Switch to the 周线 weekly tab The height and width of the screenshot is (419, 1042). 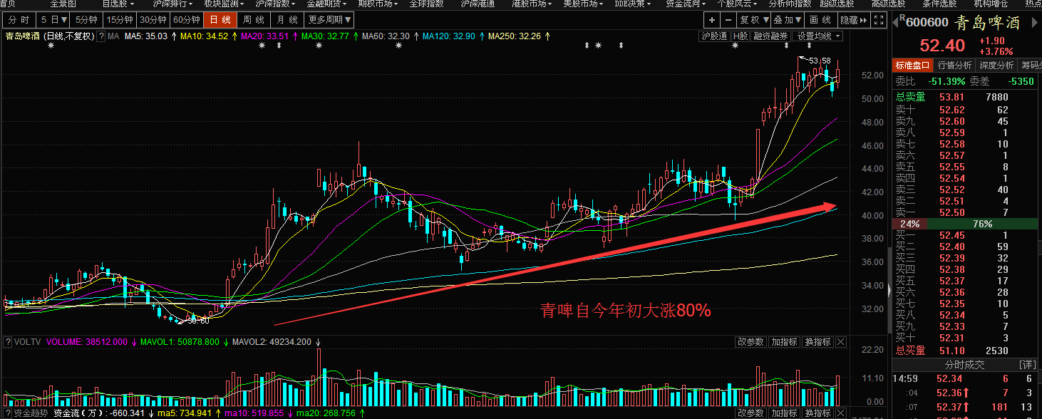coord(253,20)
